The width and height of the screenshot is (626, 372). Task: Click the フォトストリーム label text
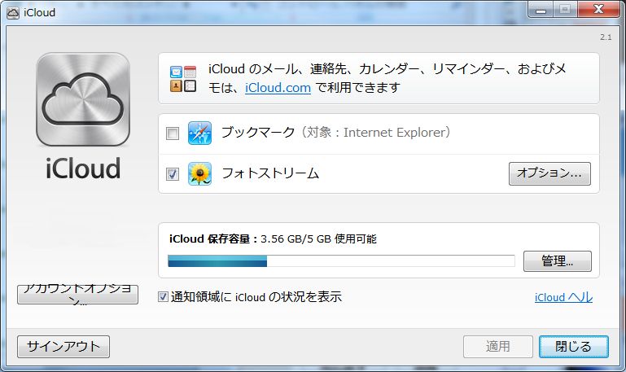pos(270,173)
